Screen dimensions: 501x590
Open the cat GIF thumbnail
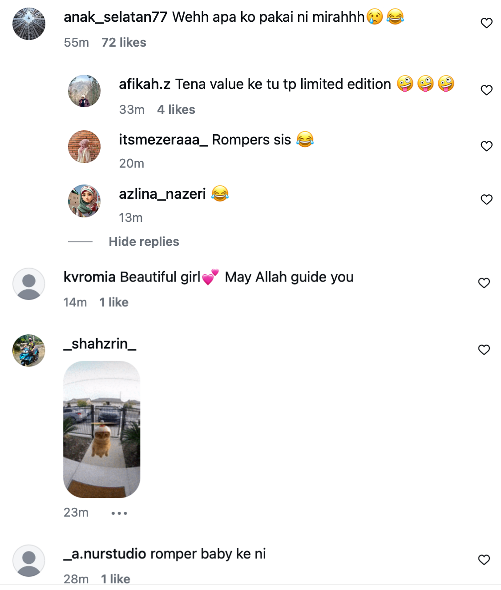click(x=102, y=429)
